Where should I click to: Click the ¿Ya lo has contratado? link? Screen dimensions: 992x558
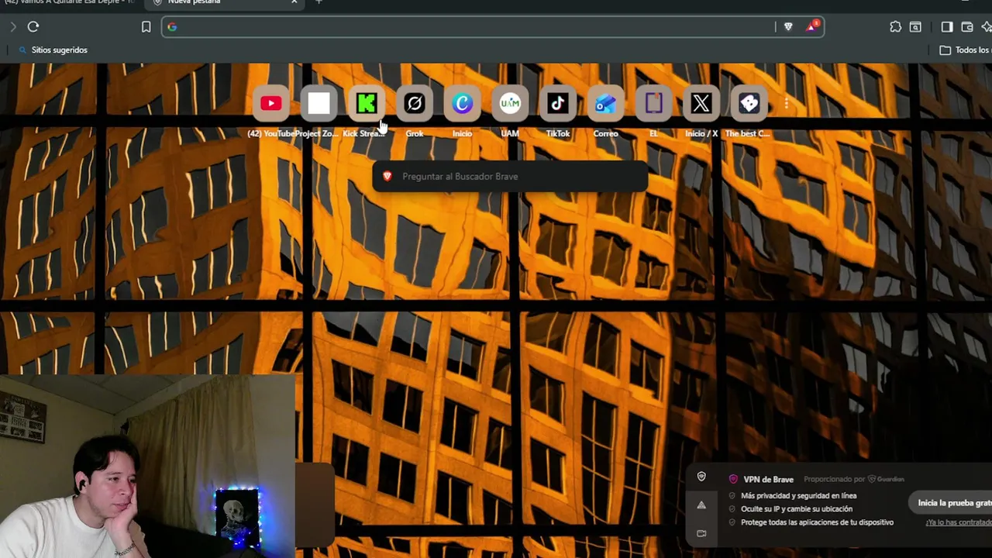959,522
